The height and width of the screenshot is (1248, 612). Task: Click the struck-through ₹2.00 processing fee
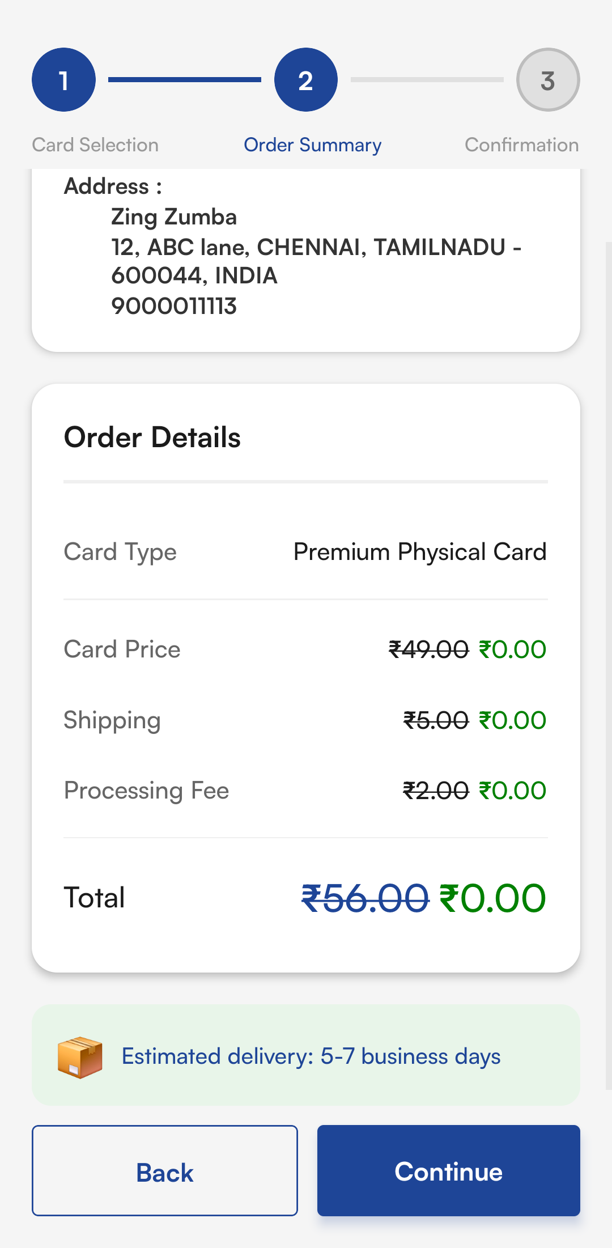coord(436,791)
